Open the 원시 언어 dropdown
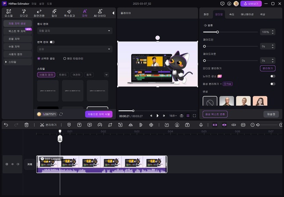Viewport: 284px width, 197px height. point(75,31)
